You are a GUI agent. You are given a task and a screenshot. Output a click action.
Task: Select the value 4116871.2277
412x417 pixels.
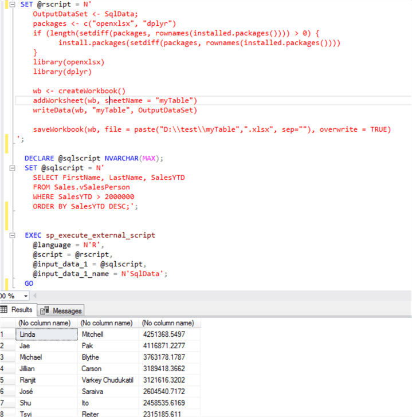(x=170, y=346)
